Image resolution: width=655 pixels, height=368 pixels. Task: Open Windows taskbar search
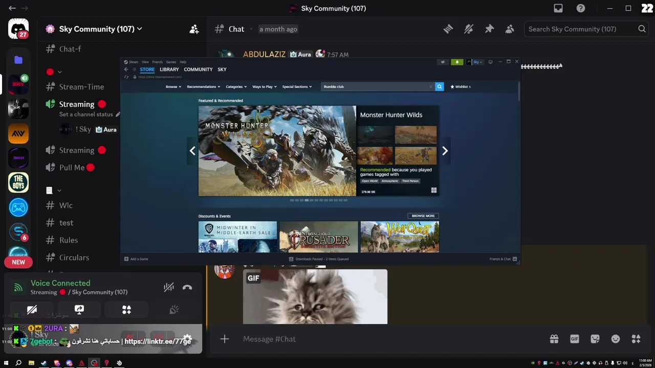pyautogui.click(x=18, y=363)
